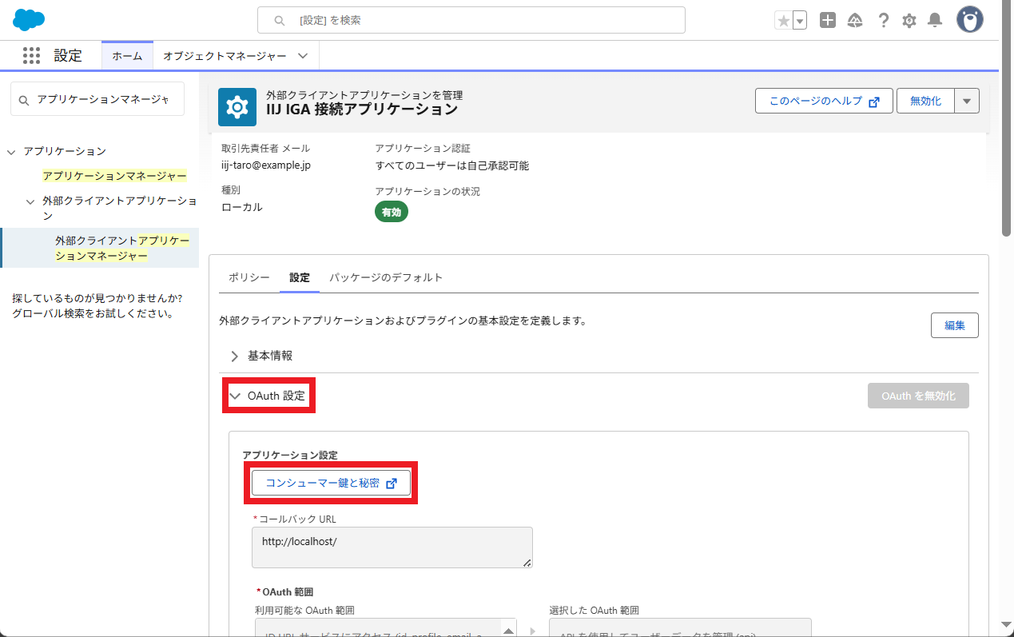
Task: Click the help question mark icon
Action: click(883, 21)
